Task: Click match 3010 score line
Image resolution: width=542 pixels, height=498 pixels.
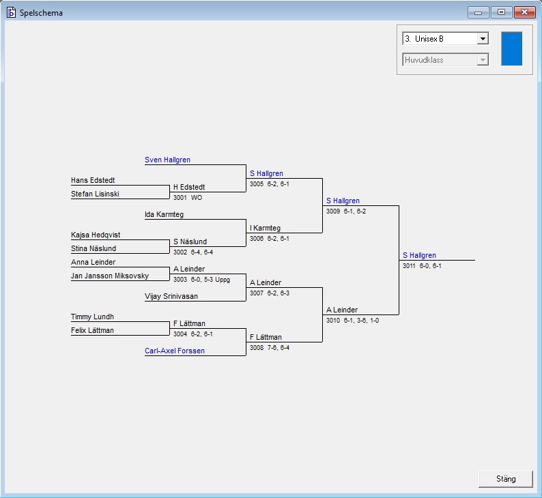Action: [x=352, y=321]
